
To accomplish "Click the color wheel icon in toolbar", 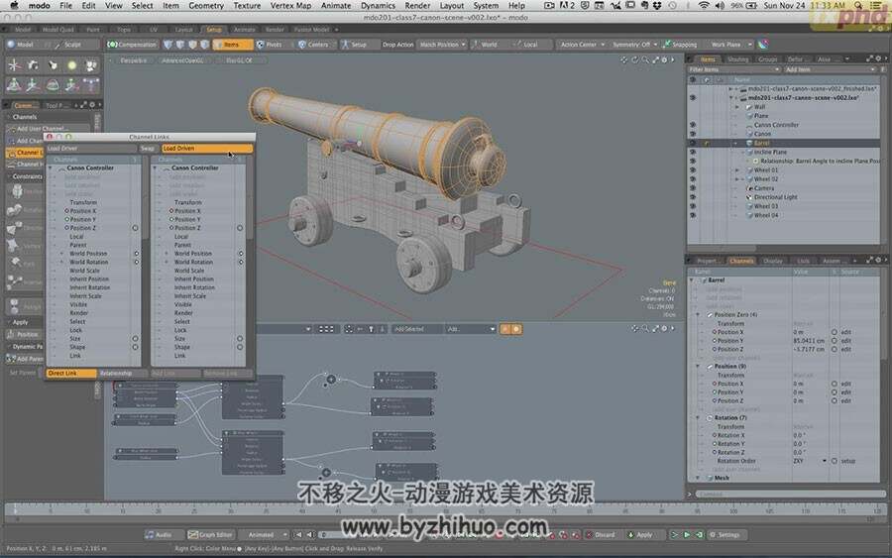I will pos(764,45).
